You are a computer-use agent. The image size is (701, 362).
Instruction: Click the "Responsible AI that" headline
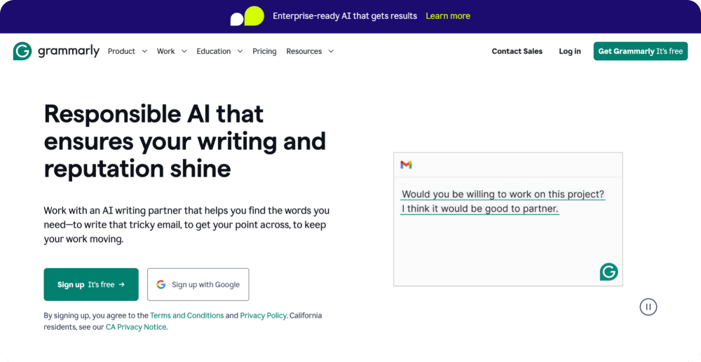click(x=154, y=114)
